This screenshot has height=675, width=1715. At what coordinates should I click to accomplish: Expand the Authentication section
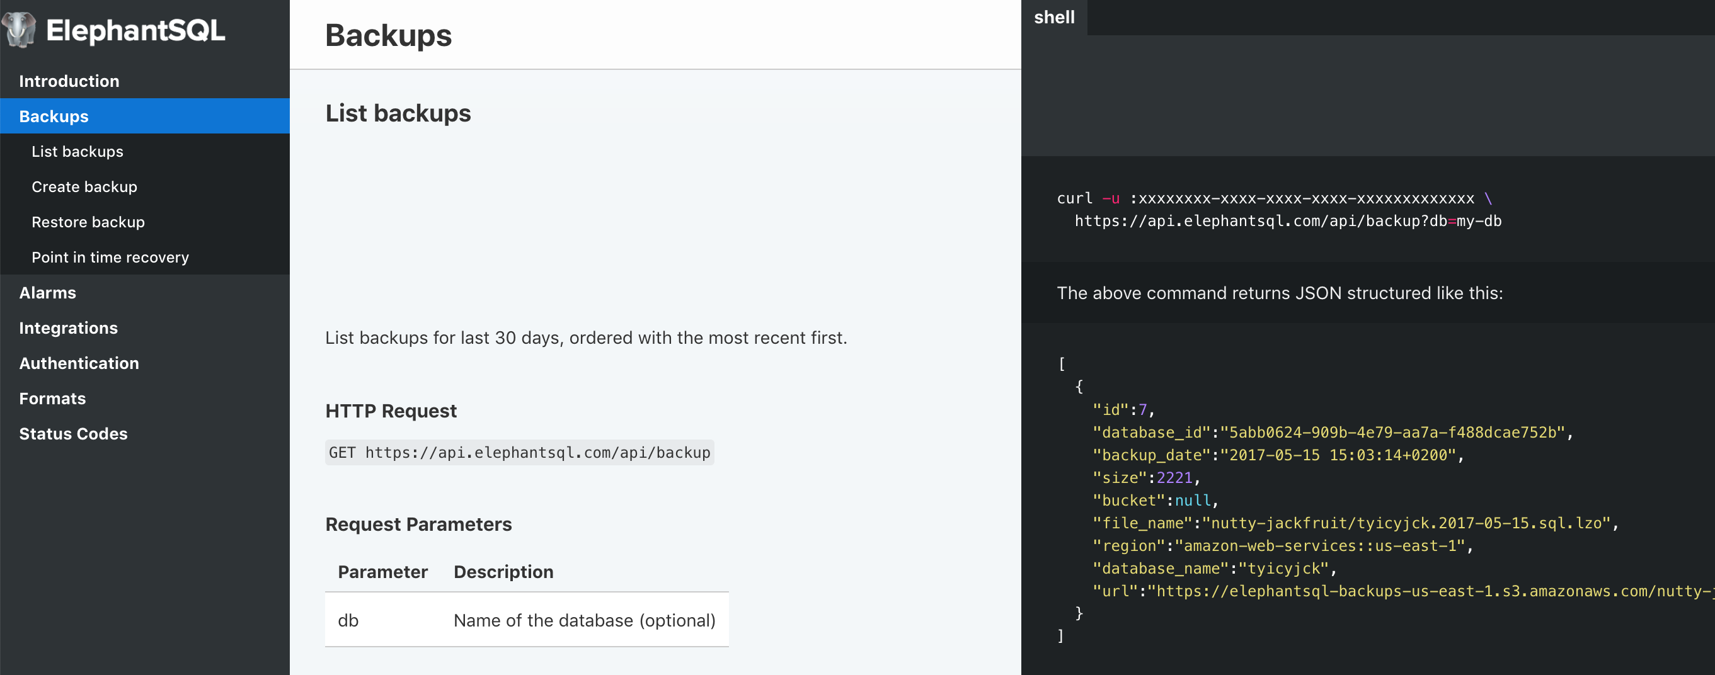(x=79, y=363)
